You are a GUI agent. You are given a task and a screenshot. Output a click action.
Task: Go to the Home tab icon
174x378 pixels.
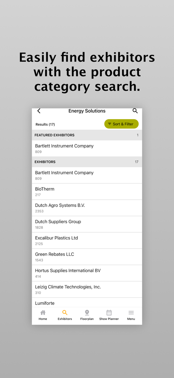[x=43, y=313]
